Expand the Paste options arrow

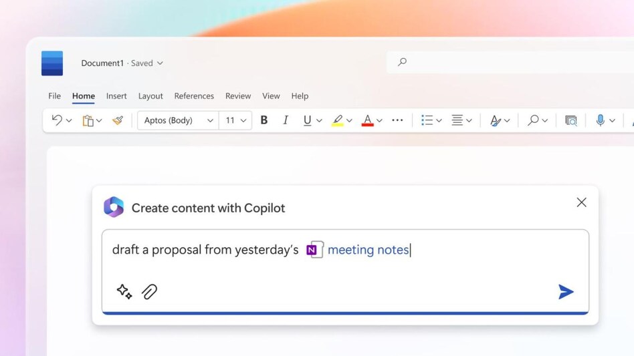tap(100, 120)
